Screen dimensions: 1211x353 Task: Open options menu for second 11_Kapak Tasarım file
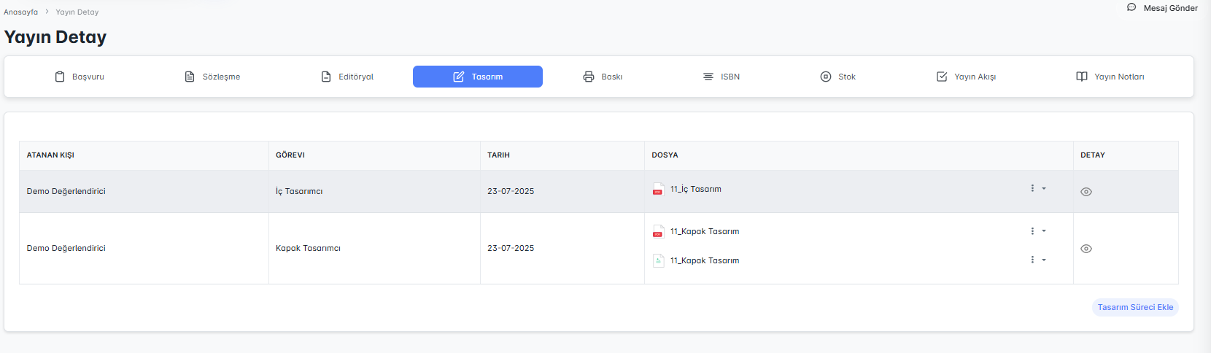pos(1037,260)
